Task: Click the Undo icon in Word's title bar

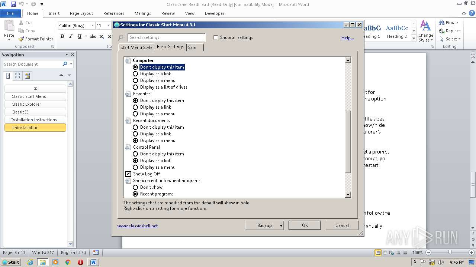Action: (21, 4)
